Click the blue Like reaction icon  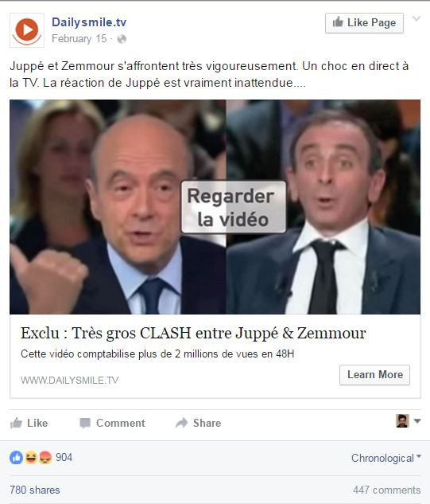pos(16,457)
